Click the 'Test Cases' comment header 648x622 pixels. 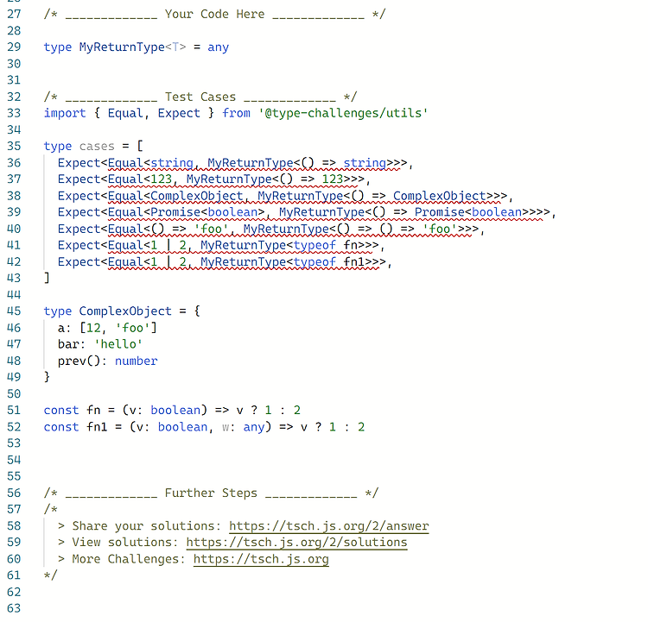click(x=200, y=97)
